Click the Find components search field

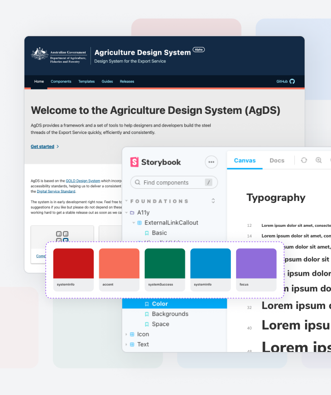[x=173, y=182]
